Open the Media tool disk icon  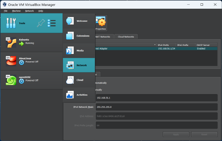70,51
